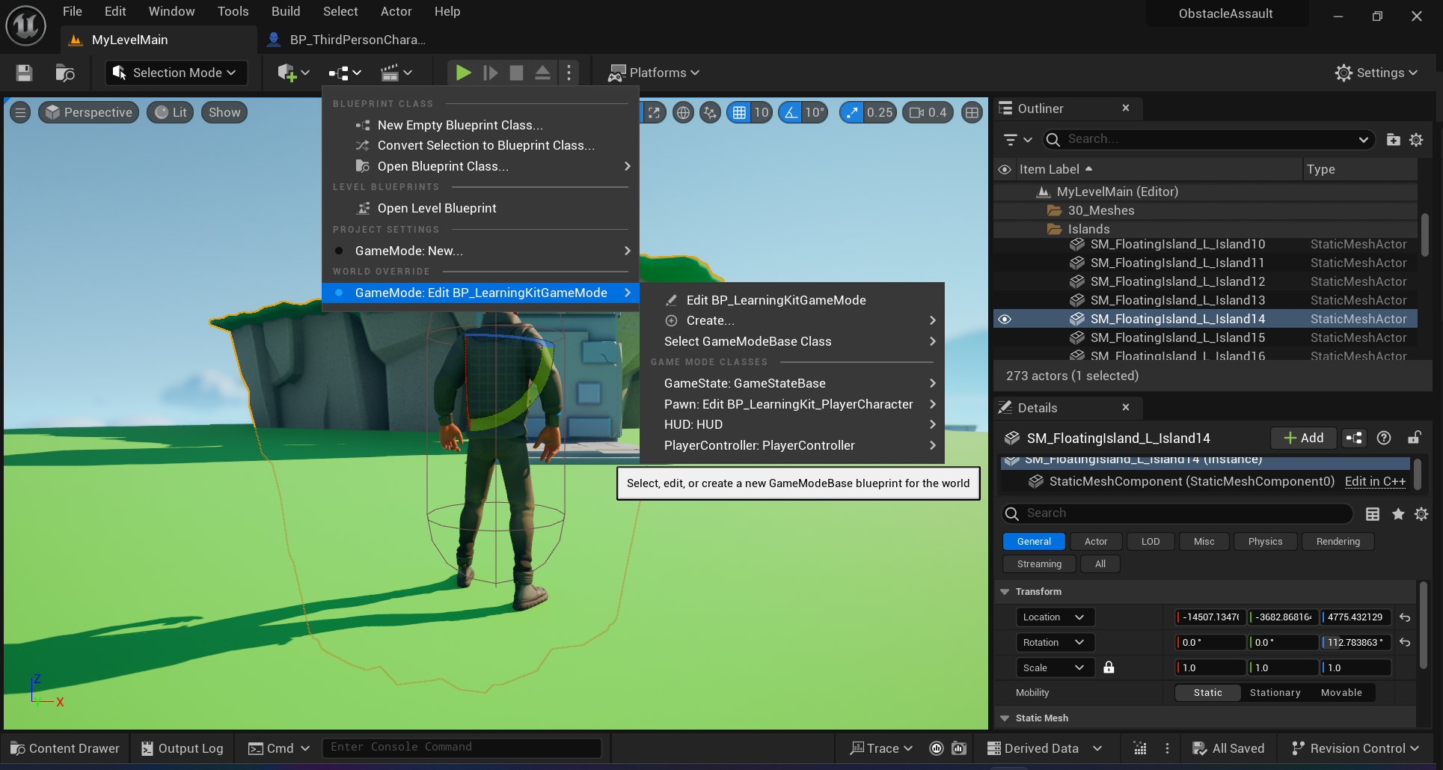Select the LOD filter in Details
Viewport: 1443px width, 770px height.
pos(1151,541)
